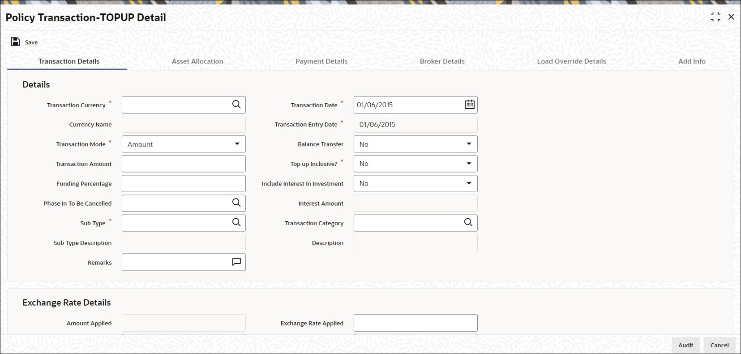
Task: Open Transaction Currency search lookup
Action: [236, 105]
